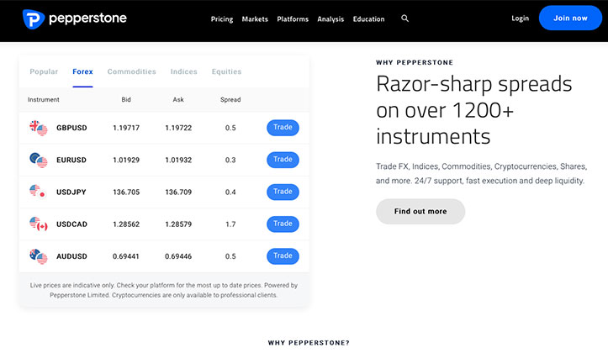Click the USDCAD flag pair icon
Screen dimensions: 608x353
click(39, 224)
